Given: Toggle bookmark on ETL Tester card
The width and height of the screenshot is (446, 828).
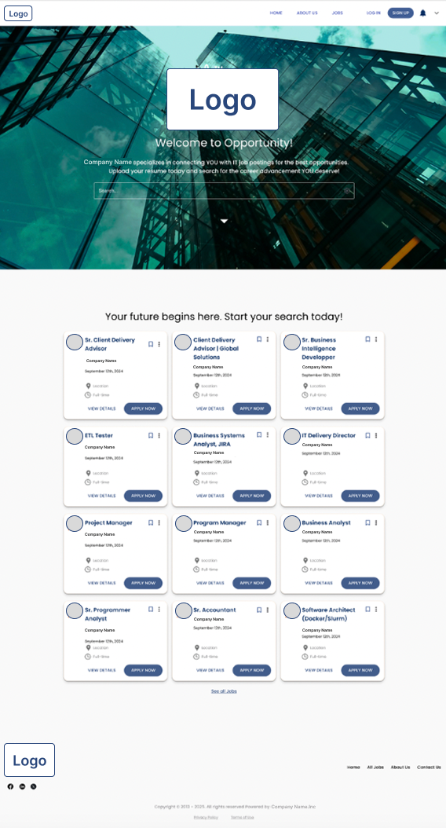Looking at the screenshot, I should (x=151, y=436).
